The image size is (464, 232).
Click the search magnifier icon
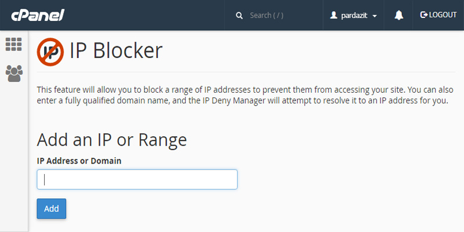click(x=239, y=16)
